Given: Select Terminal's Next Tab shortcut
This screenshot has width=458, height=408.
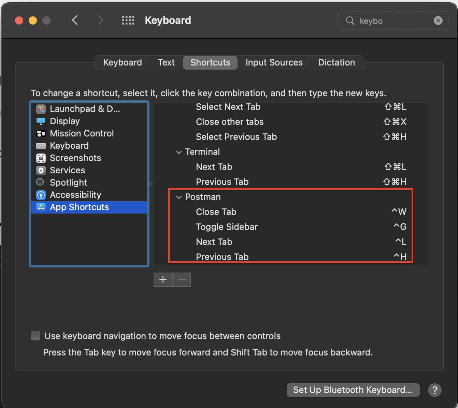Looking at the screenshot, I should 291,167.
